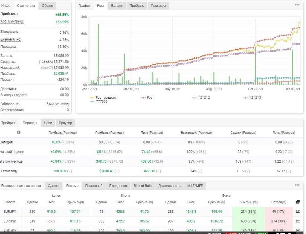Click '5 минут назад' updated value
The height and width of the screenshot is (234, 306).
coord(57,104)
